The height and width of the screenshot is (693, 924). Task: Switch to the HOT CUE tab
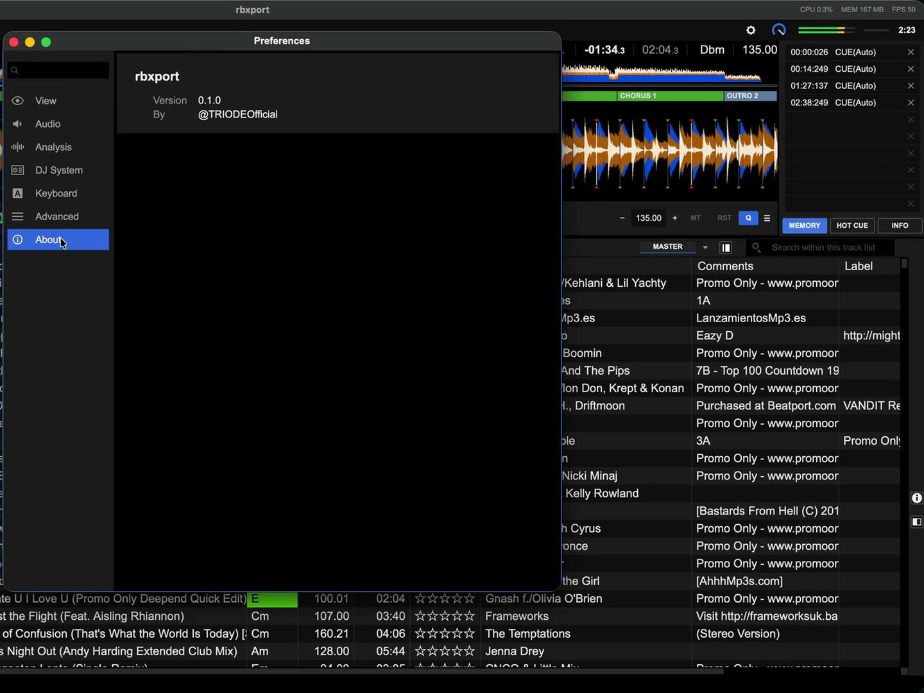[x=852, y=225]
